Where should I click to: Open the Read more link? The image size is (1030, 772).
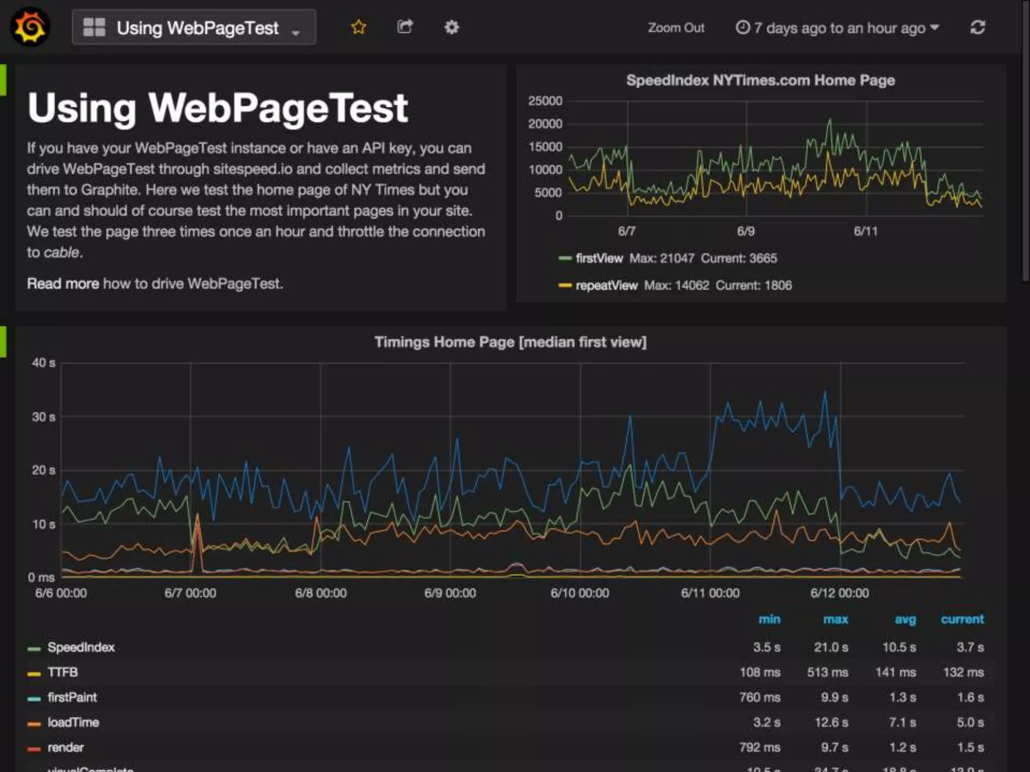pos(63,283)
